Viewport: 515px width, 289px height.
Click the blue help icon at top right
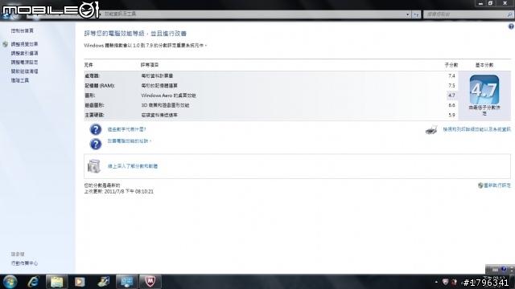(511, 26)
